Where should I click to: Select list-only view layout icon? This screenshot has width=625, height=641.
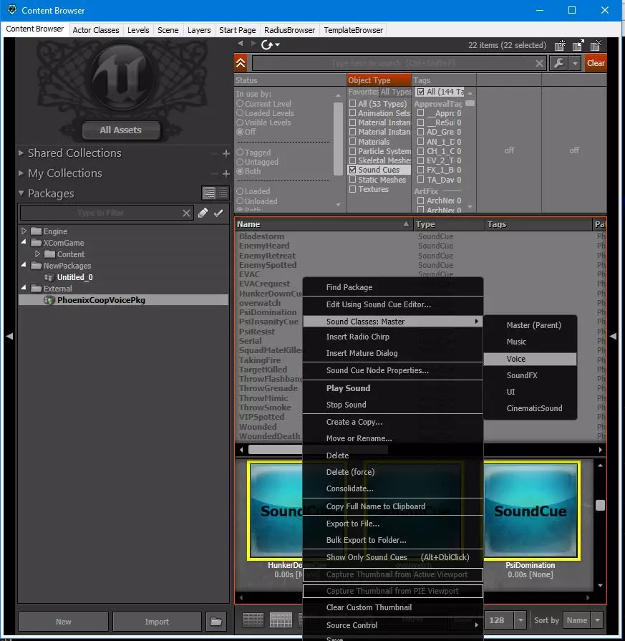[x=253, y=620]
